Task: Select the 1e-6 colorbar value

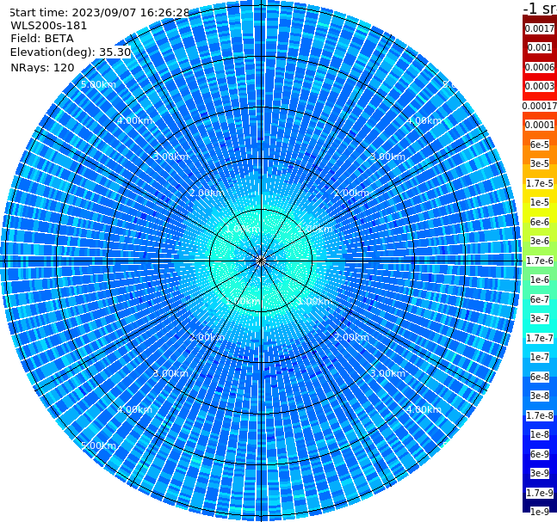Action: (540, 279)
